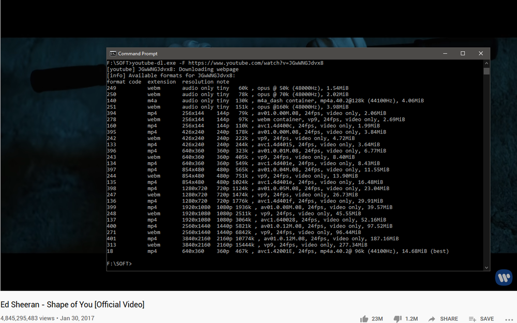Click the save-to-playlist icon
517x323 pixels.
472,319
